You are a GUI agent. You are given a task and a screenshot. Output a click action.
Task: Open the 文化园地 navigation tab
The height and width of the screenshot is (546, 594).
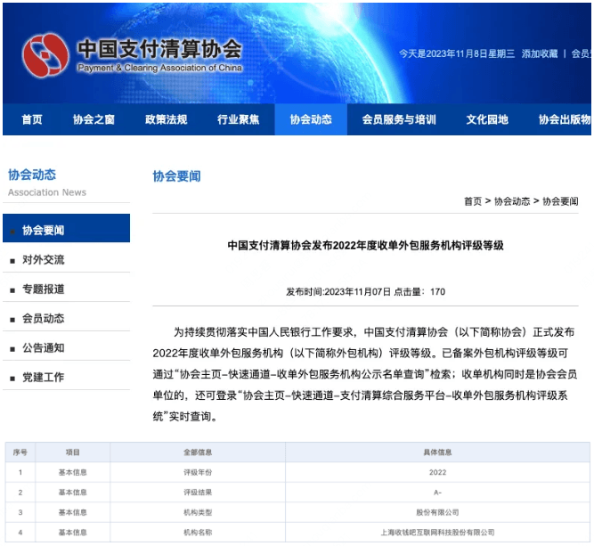click(487, 119)
